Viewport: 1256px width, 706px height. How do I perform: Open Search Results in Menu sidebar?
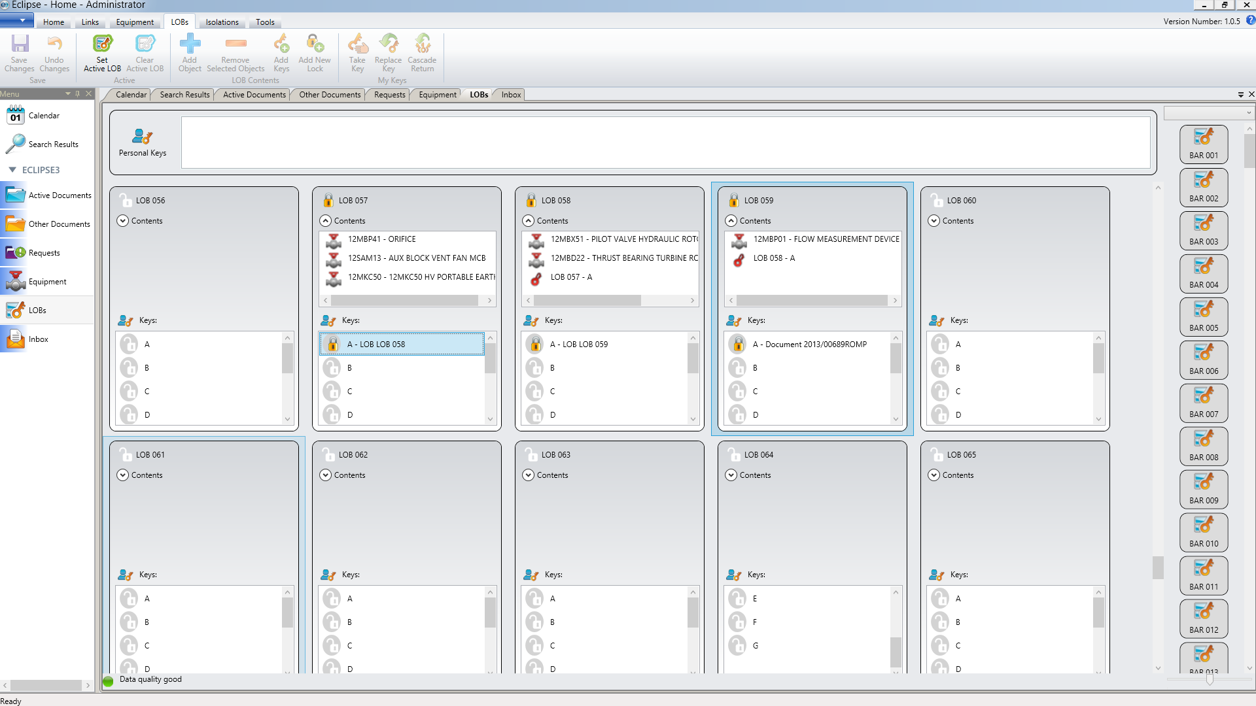click(42, 144)
